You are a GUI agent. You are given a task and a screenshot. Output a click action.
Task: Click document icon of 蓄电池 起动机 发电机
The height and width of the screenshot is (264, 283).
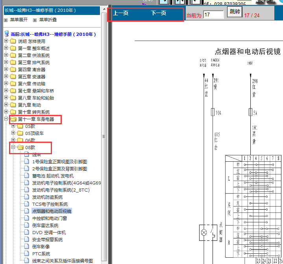27,175
